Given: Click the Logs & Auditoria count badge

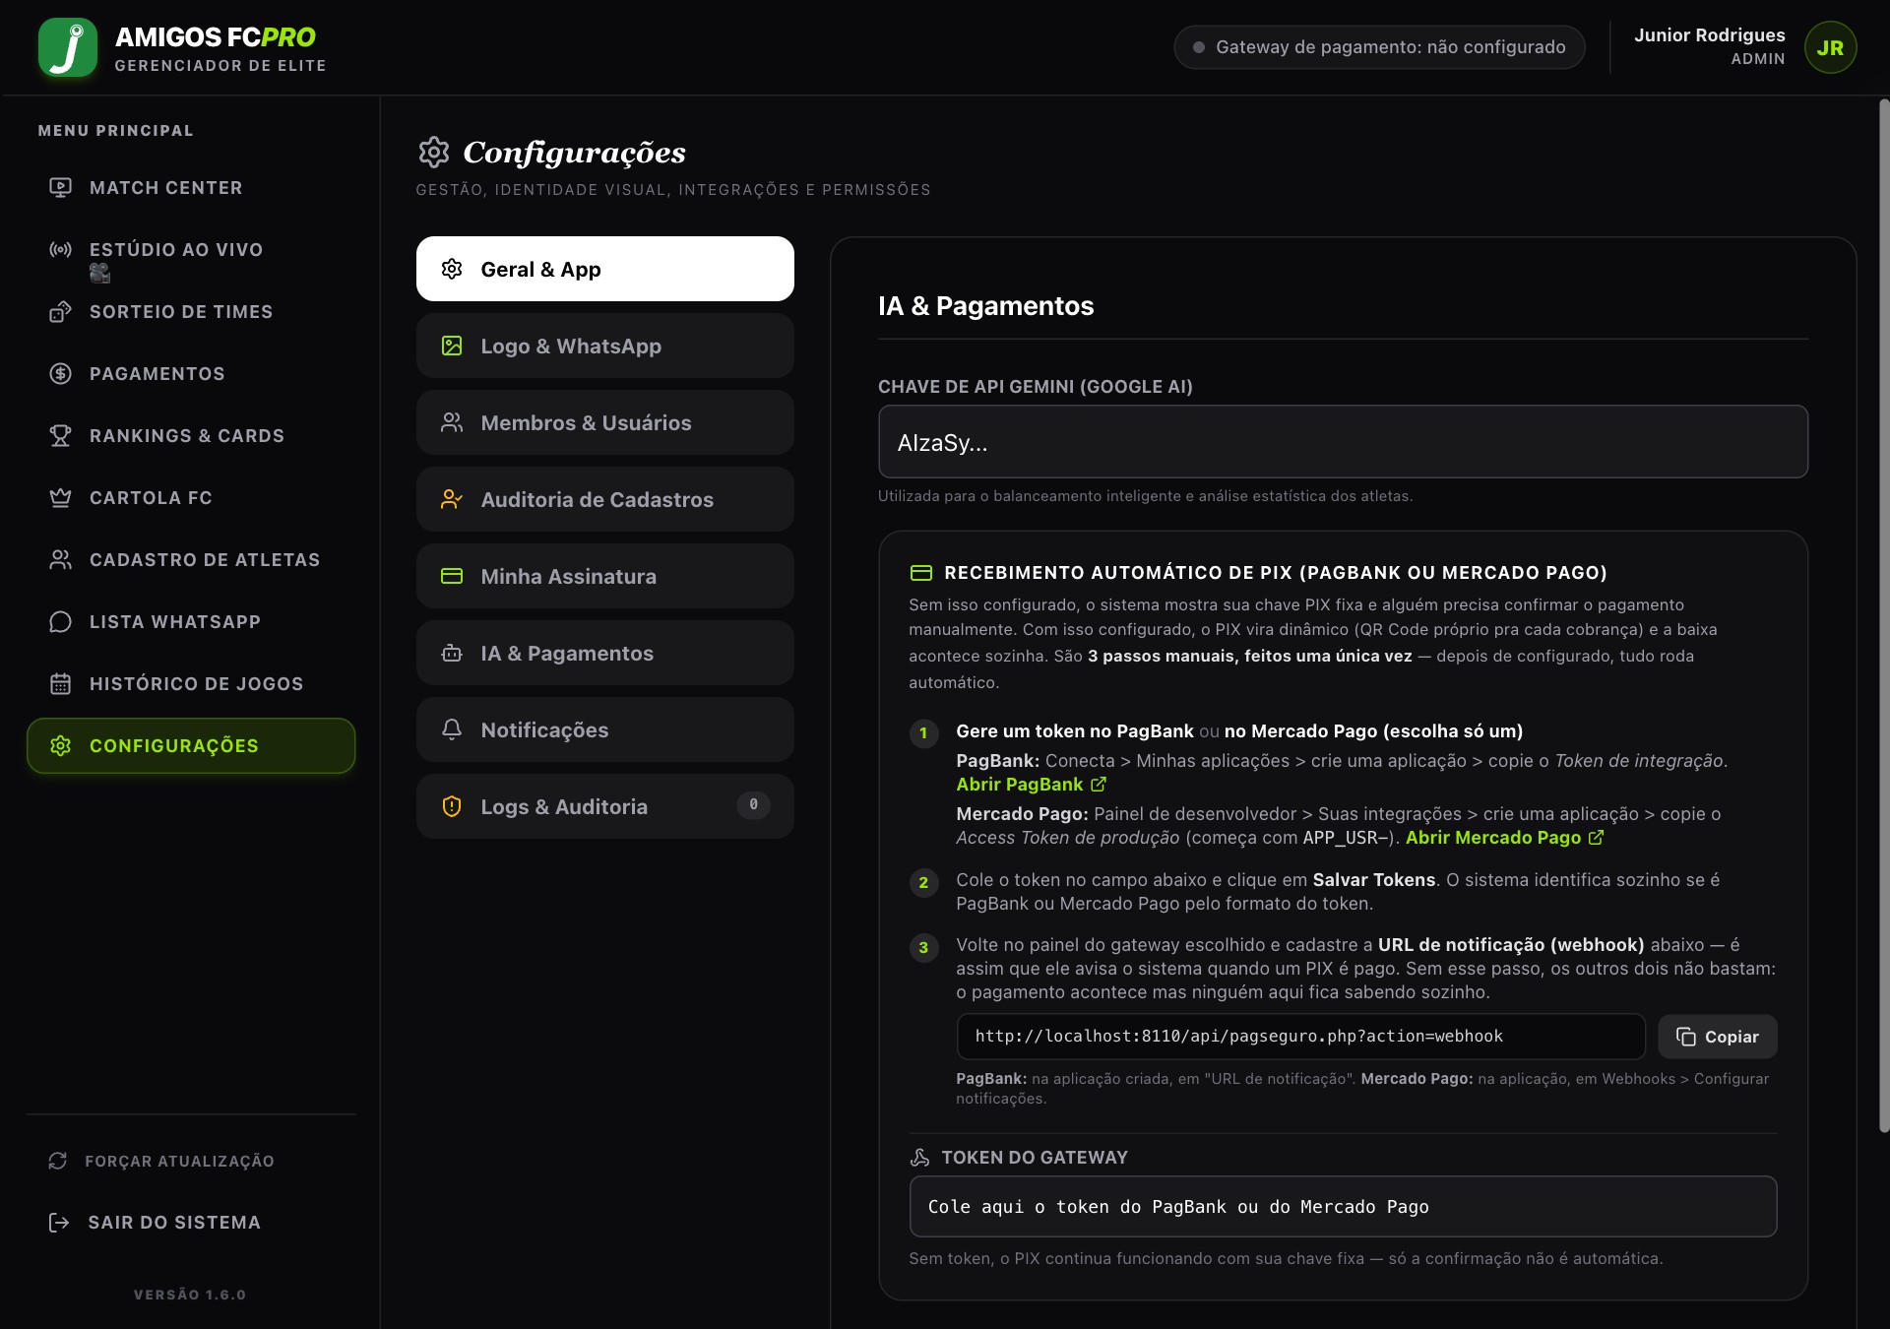Looking at the screenshot, I should pos(753,805).
